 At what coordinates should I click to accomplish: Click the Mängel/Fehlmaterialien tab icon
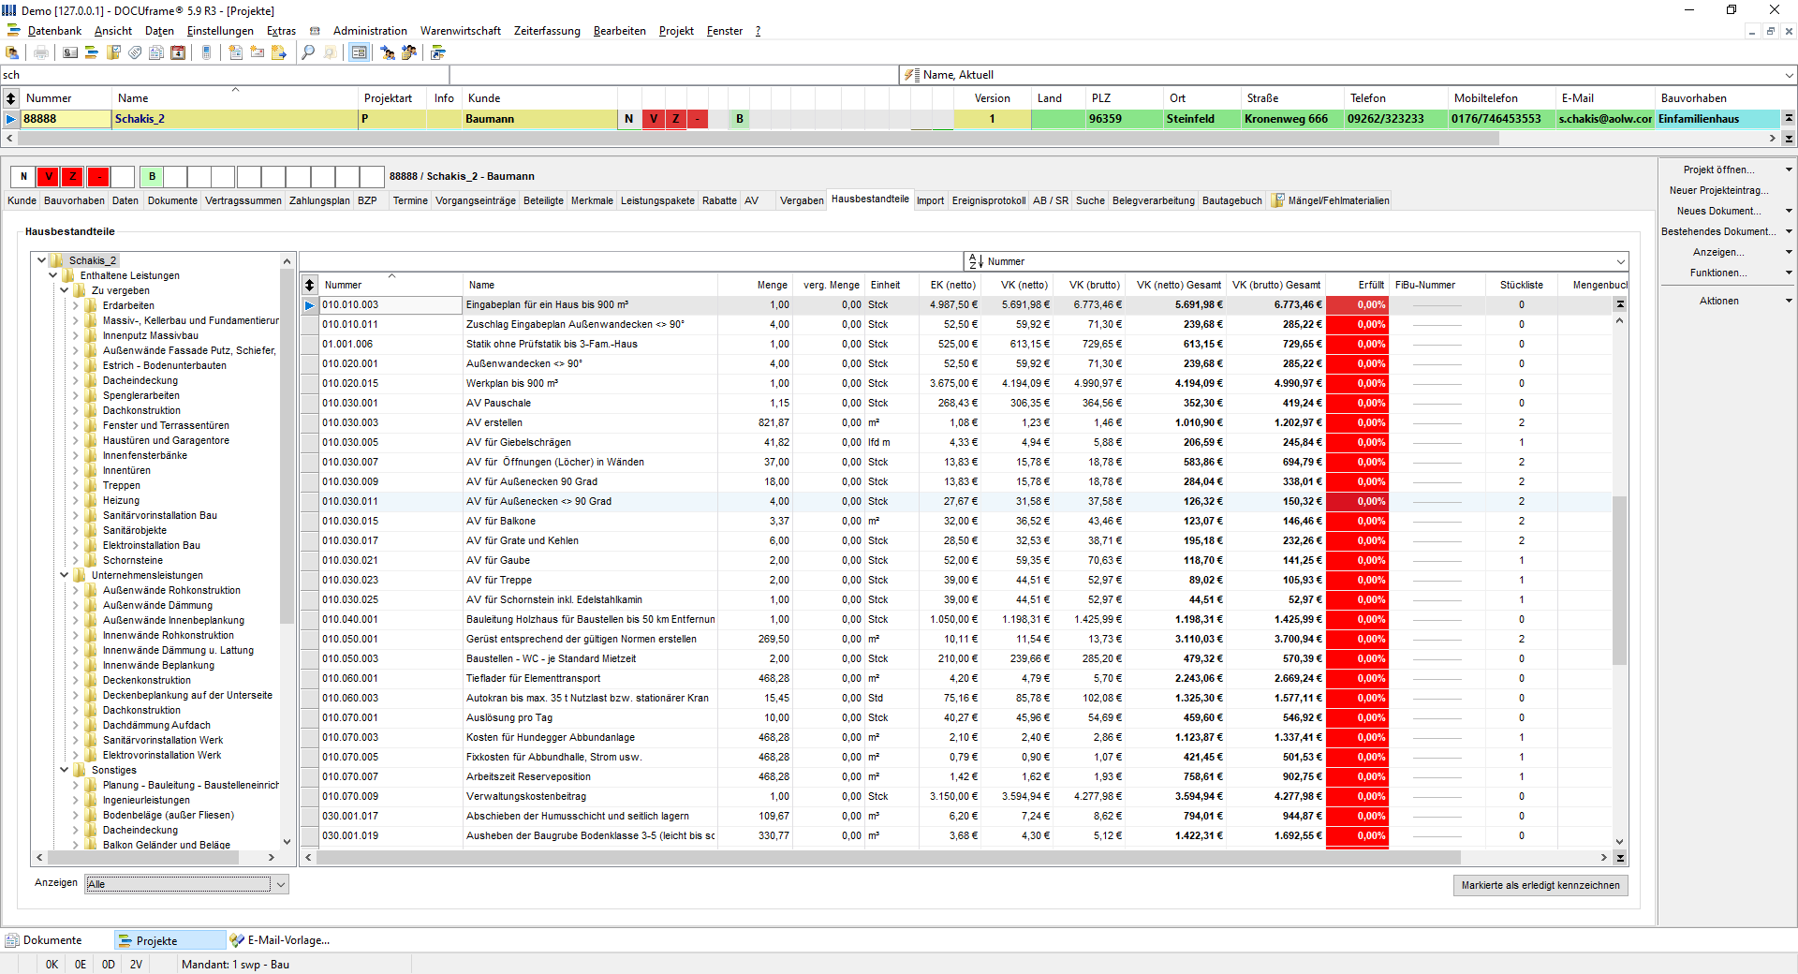(x=1277, y=200)
